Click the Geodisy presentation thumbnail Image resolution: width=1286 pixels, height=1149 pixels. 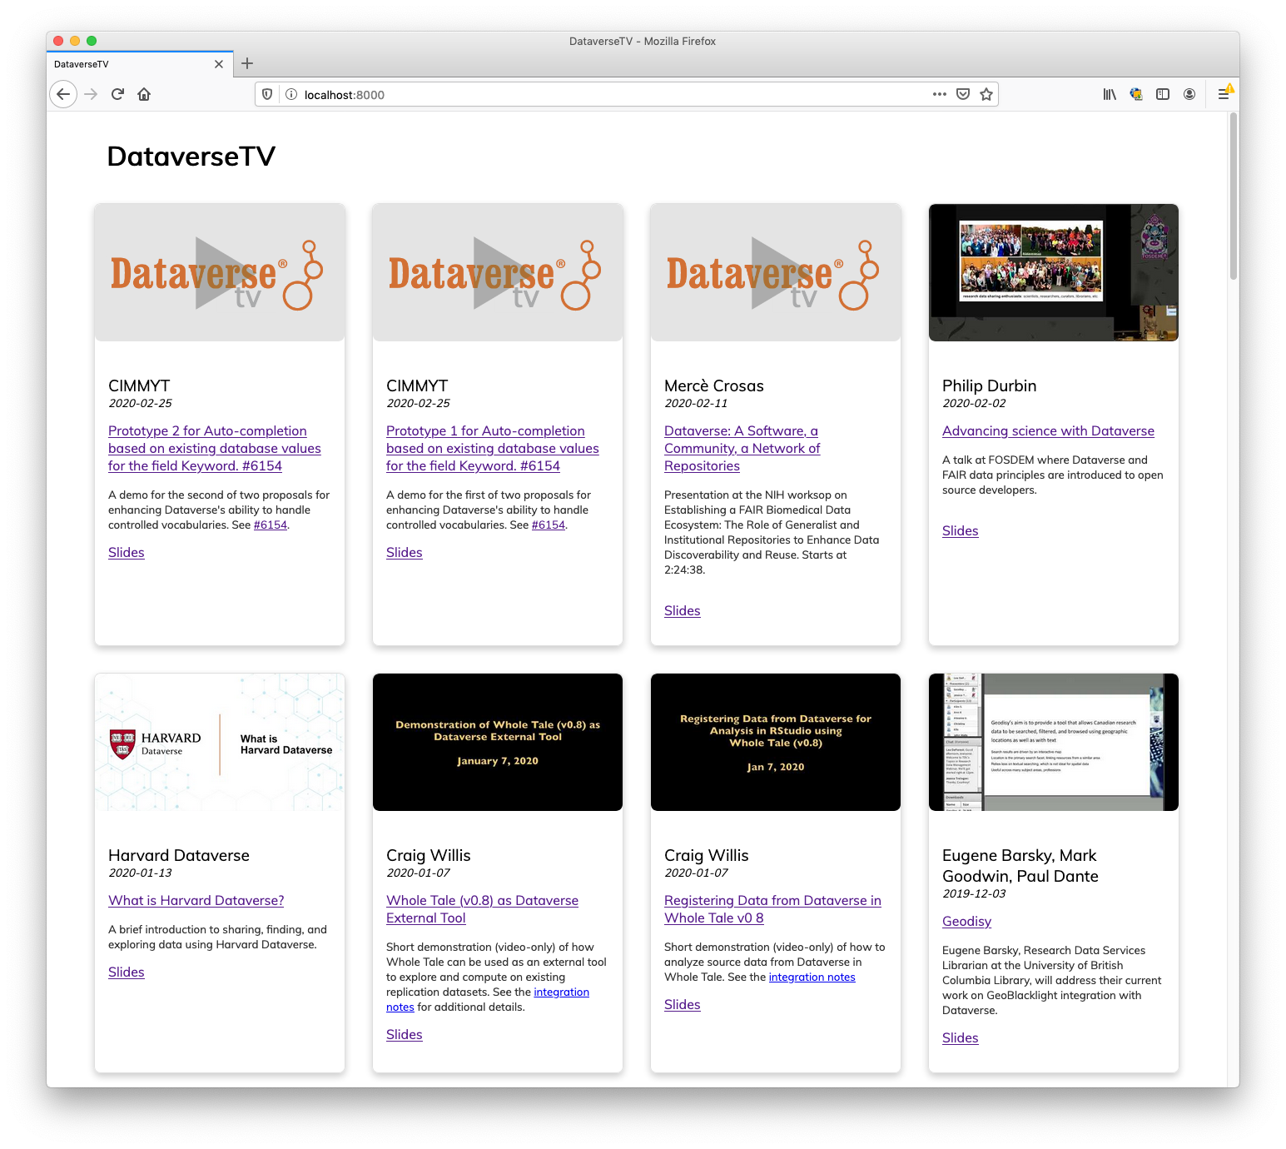1054,742
